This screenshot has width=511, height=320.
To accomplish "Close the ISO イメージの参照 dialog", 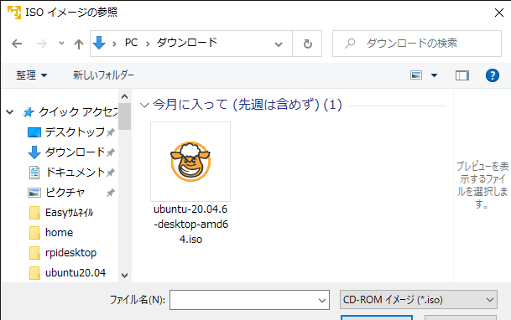I will 499,13.
